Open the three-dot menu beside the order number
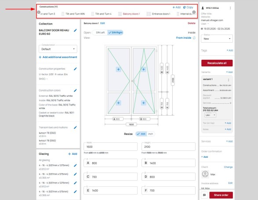The width and height of the screenshot is (258, 200). tap(230, 8)
